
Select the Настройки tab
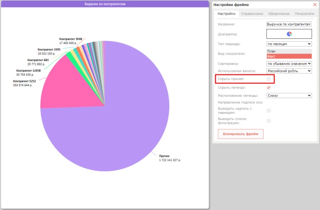226,14
